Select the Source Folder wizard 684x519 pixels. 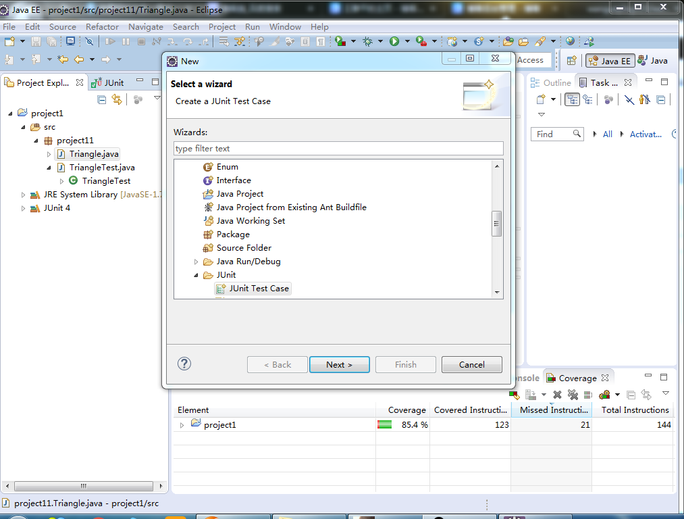click(x=237, y=248)
